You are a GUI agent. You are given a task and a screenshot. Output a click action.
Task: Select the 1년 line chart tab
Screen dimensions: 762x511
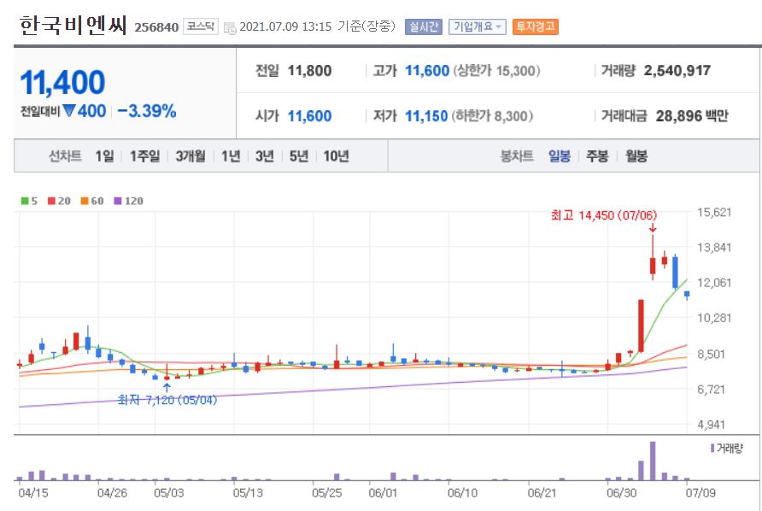231,156
